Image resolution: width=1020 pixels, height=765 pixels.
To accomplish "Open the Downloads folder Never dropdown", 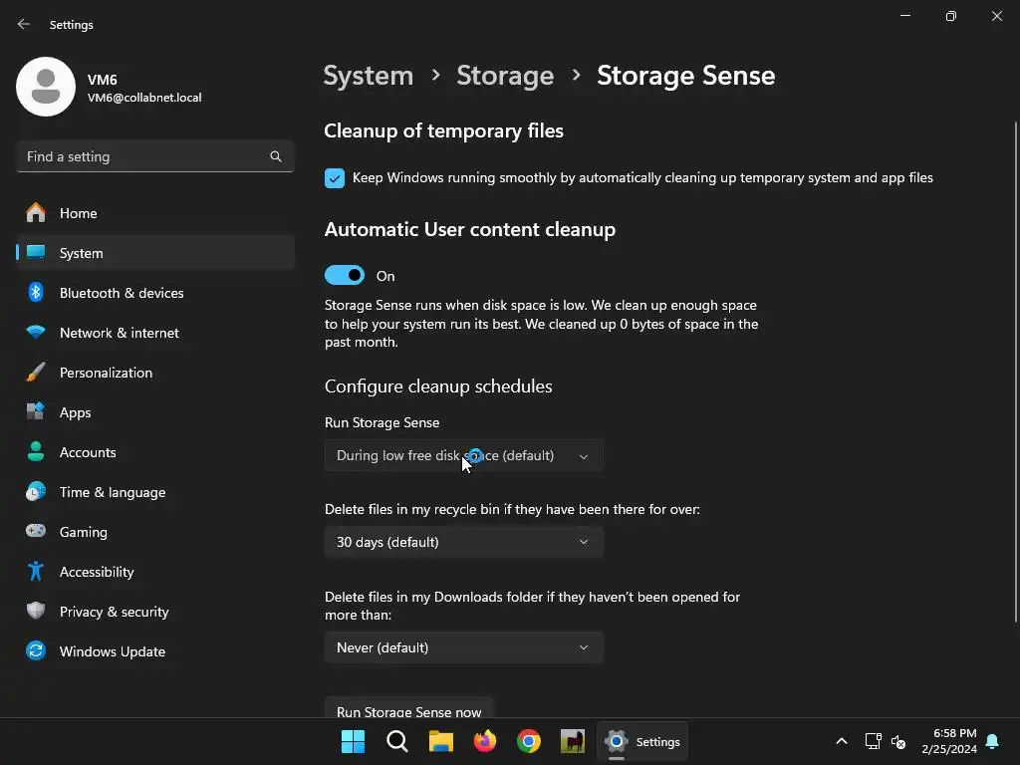I will point(463,647).
